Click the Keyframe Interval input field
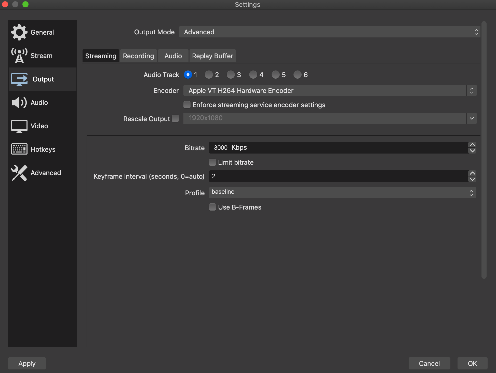 338,176
